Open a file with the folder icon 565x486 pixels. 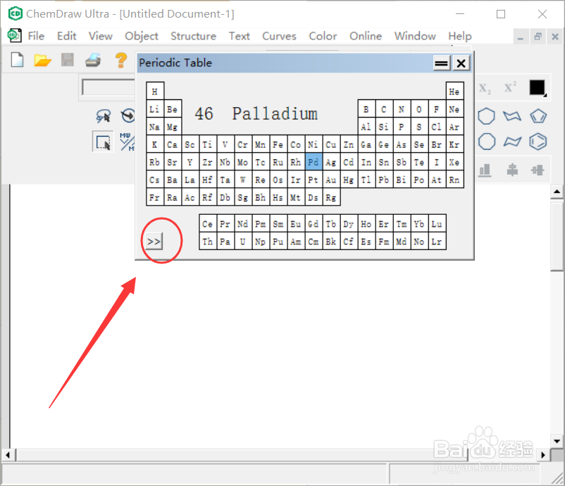click(42, 60)
